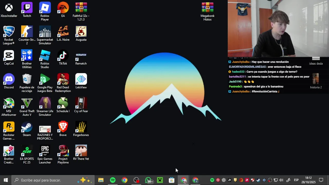Select the EA app shortcut

click(x=63, y=10)
